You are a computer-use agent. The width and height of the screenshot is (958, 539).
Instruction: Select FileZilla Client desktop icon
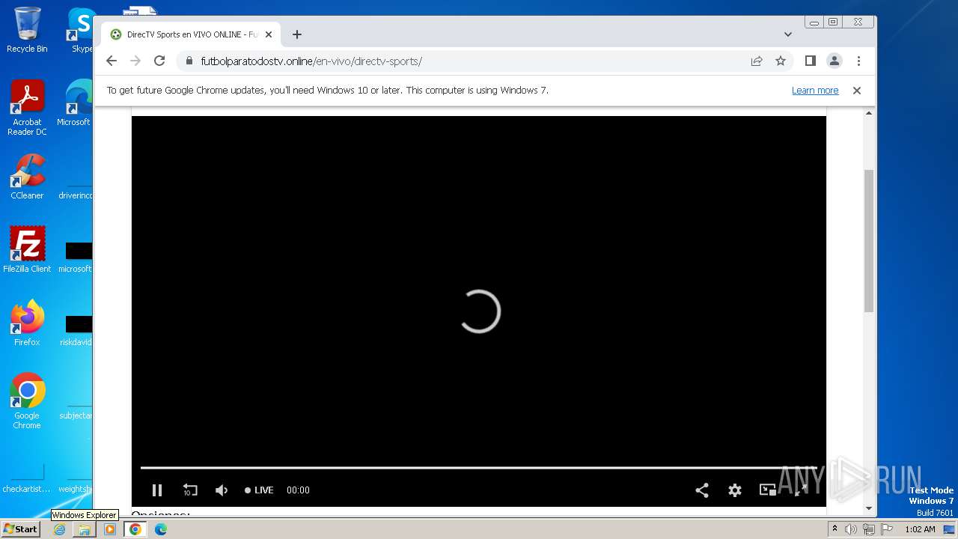coord(27,250)
